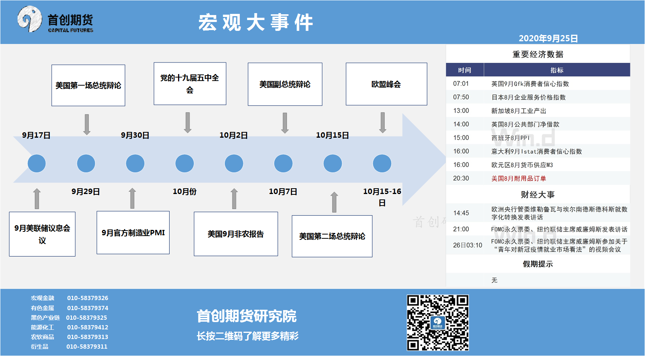
Task: Click the 宏观金融 phone 010-58379326
Action: [x=88, y=298]
